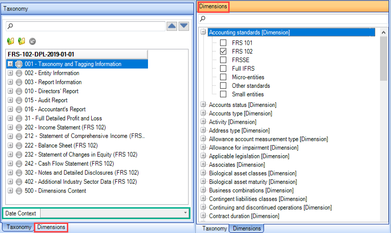
Task: Select Applicable legislation [Dimension] item
Action: pos(249,156)
